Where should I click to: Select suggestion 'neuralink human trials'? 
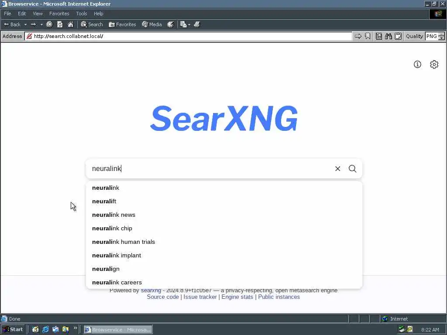click(x=224, y=242)
